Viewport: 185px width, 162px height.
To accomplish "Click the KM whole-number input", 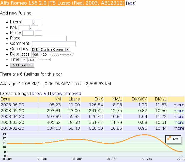I will point(24,28).
